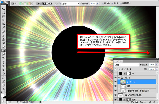Image resolution: width=159 pixels, height=104 pixels.
Task: Toggle the ディザ dither checkbox
Action: tap(112, 3)
